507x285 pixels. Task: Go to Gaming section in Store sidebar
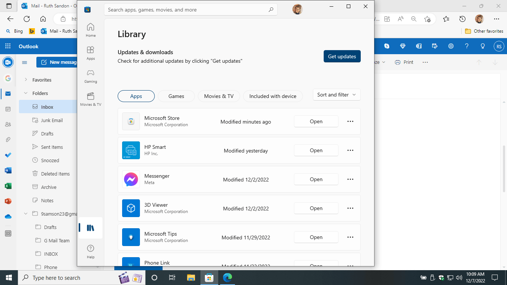pyautogui.click(x=91, y=76)
